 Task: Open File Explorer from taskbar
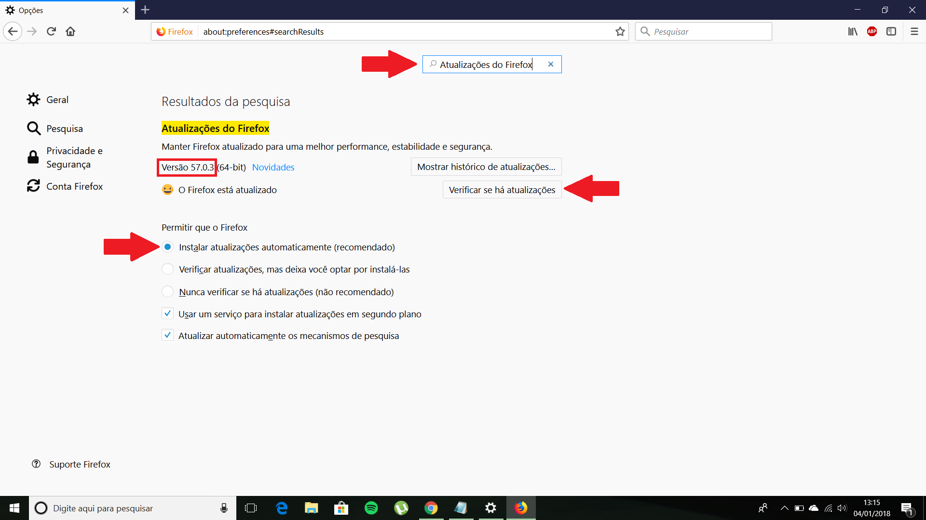312,508
